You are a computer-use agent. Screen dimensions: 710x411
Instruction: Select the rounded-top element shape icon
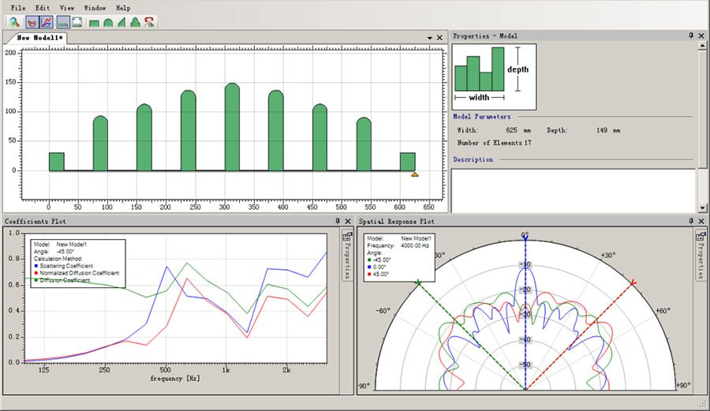[x=108, y=22]
